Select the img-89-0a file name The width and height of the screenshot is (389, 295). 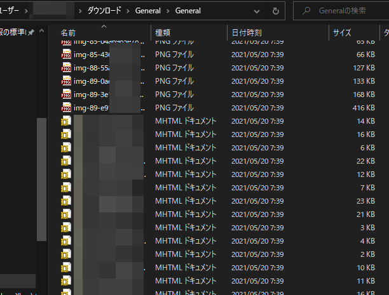point(109,81)
